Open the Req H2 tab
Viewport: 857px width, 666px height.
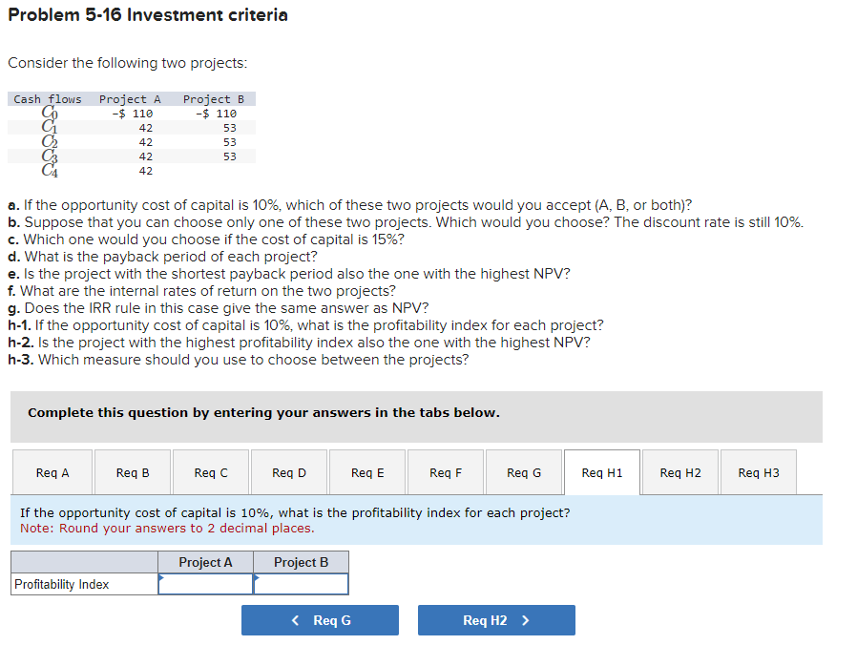679,471
